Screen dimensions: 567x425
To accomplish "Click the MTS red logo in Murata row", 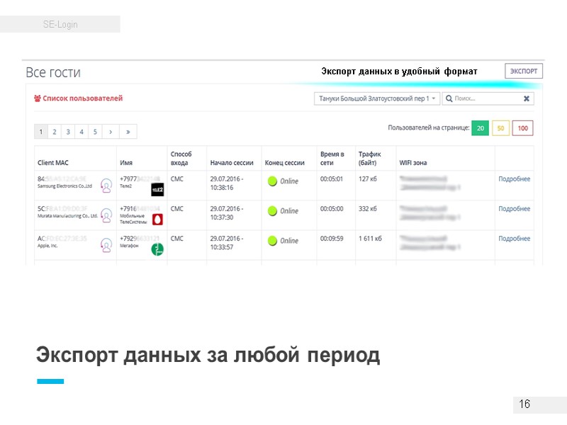I will tap(156, 218).
